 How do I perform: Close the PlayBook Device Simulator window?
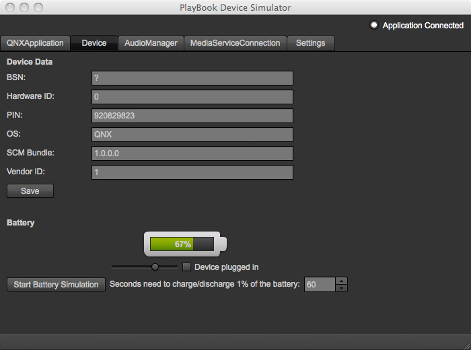(x=10, y=7)
